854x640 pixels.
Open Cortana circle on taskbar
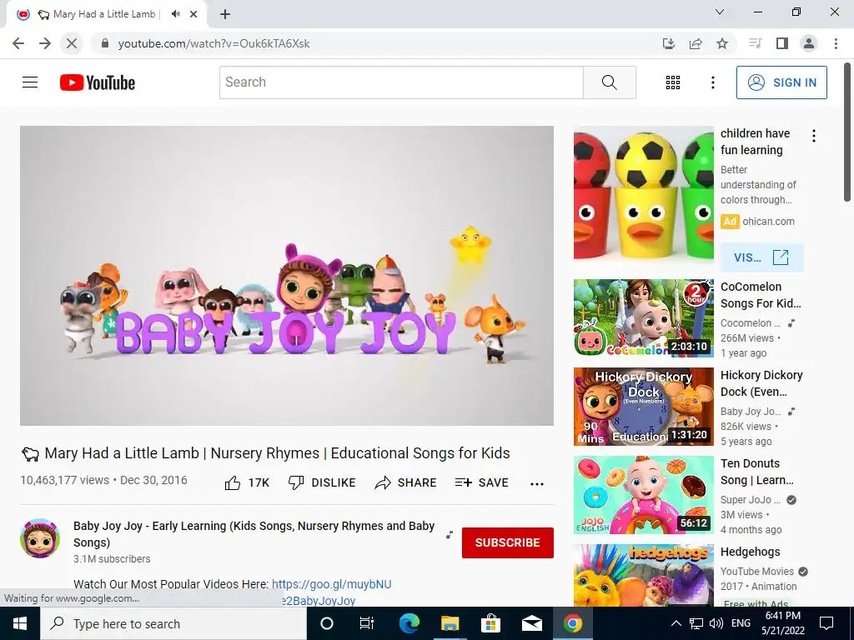pyautogui.click(x=327, y=623)
